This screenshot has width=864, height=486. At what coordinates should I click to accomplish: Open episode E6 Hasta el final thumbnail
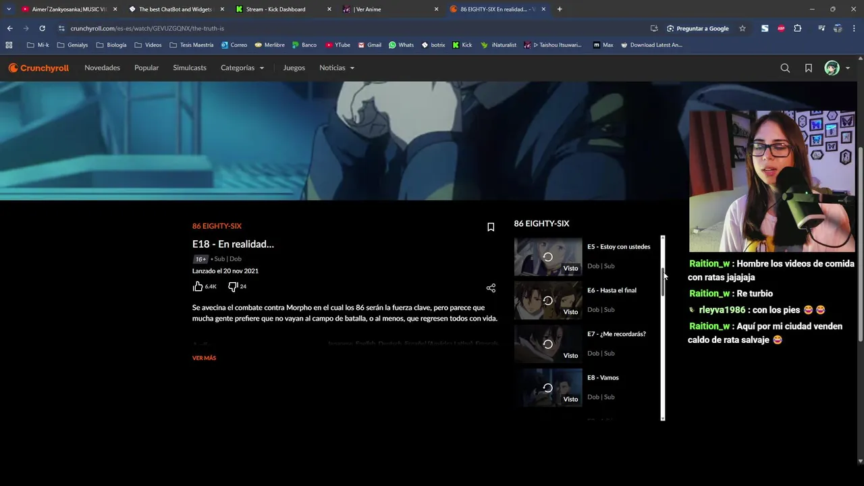[x=548, y=300]
